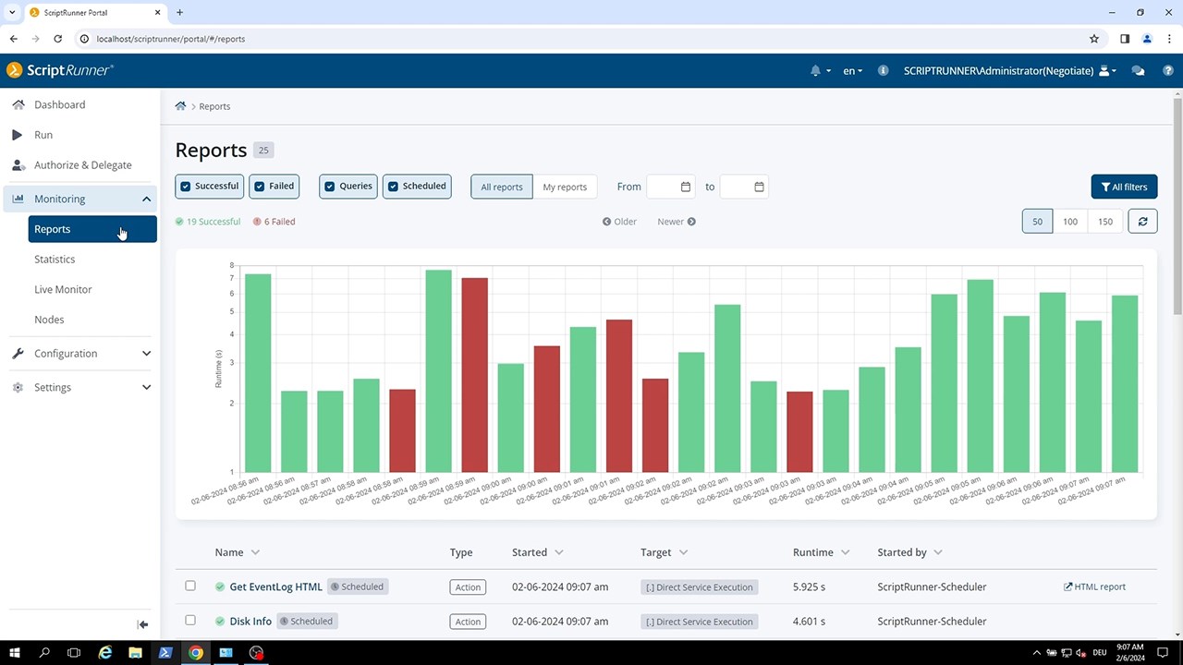The width and height of the screenshot is (1183, 665).
Task: Open the Administrator user account dropdown
Action: point(1010,70)
